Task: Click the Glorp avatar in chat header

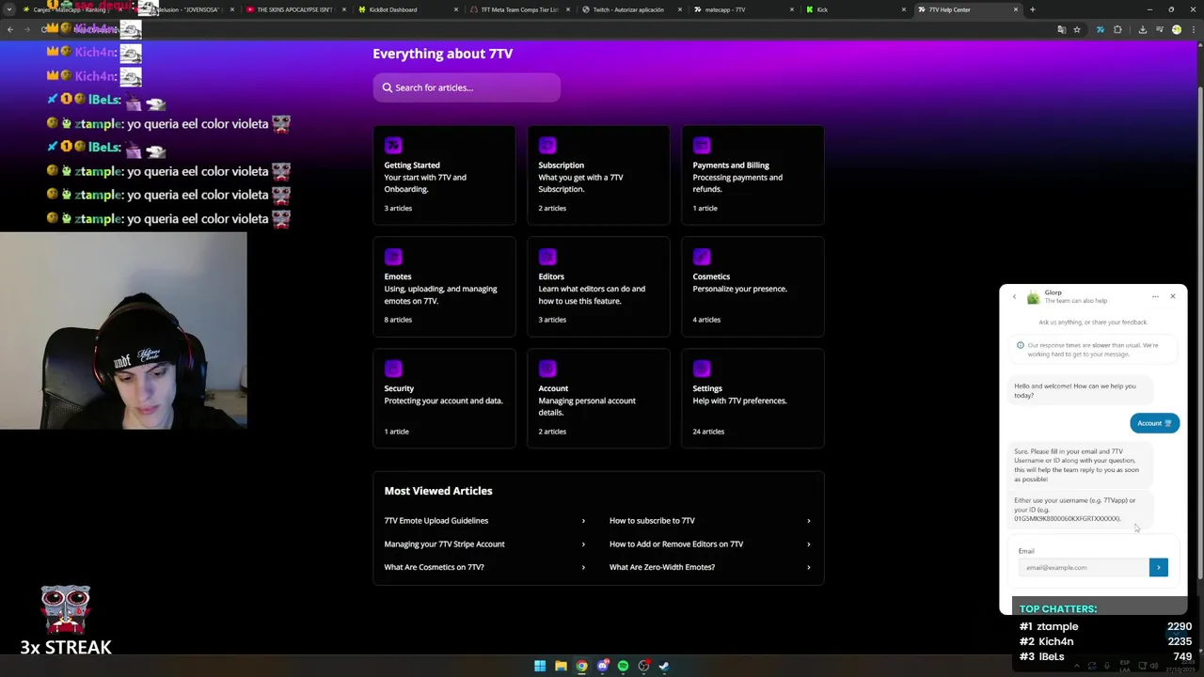Action: tap(1034, 297)
